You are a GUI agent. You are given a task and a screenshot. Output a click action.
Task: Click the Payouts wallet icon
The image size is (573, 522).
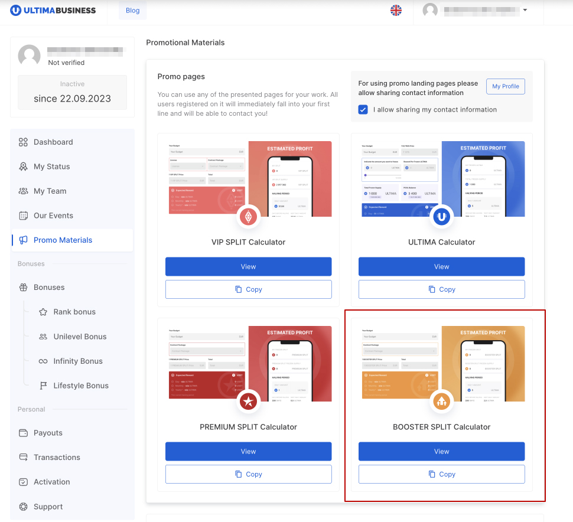[x=24, y=433]
